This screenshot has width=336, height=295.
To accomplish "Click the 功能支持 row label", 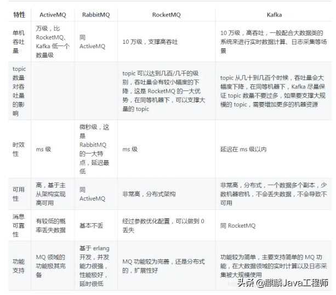I will pos(19,266).
